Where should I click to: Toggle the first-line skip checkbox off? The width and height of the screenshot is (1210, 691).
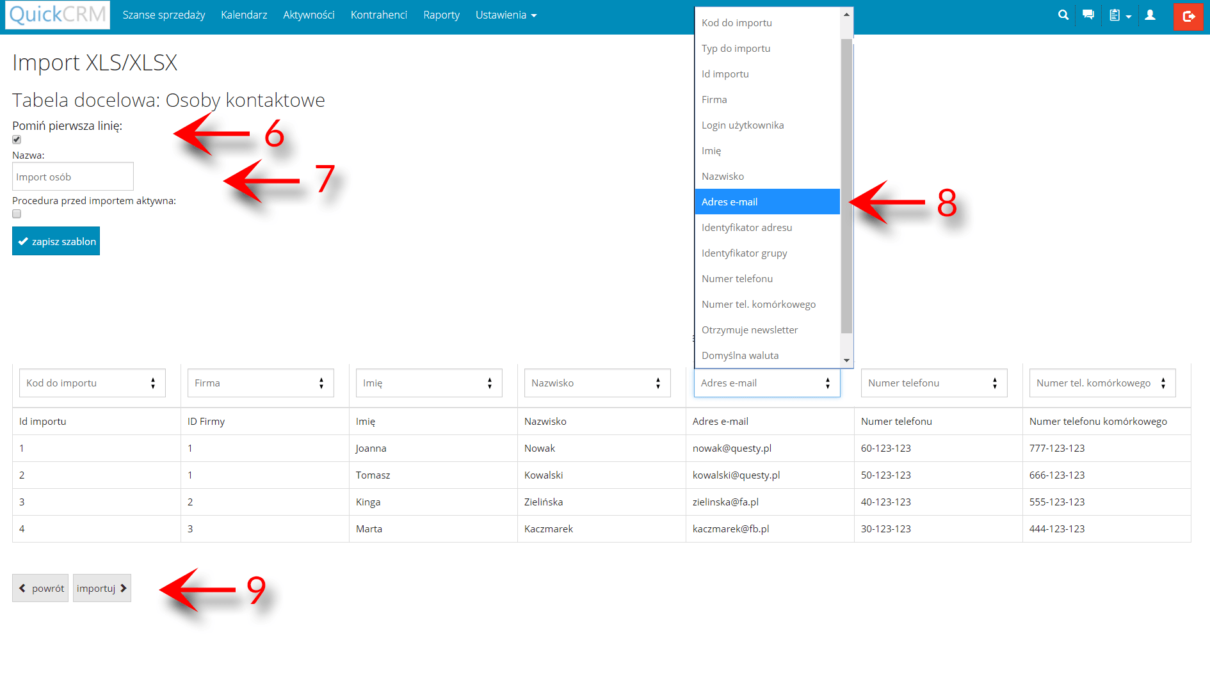coord(16,139)
